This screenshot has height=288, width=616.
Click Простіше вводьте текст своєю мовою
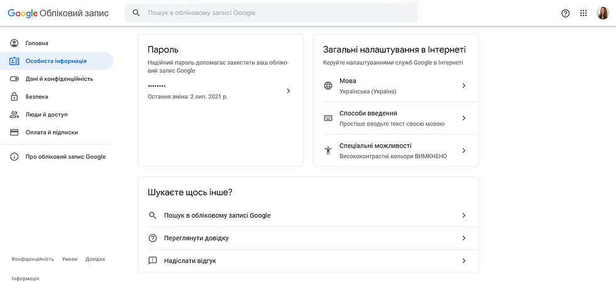coord(392,124)
